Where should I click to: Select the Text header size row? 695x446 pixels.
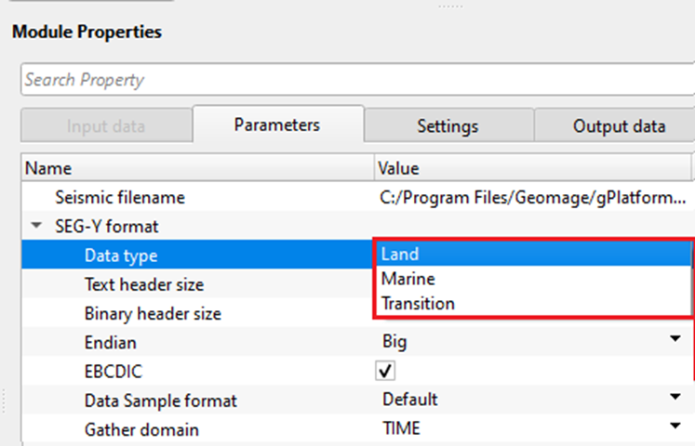[143, 284]
